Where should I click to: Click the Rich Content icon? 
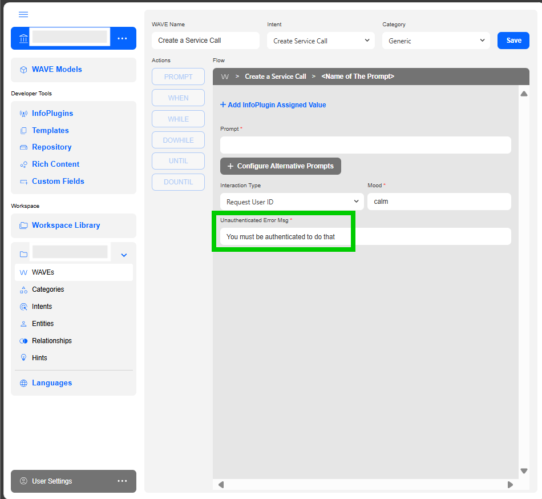pos(23,164)
